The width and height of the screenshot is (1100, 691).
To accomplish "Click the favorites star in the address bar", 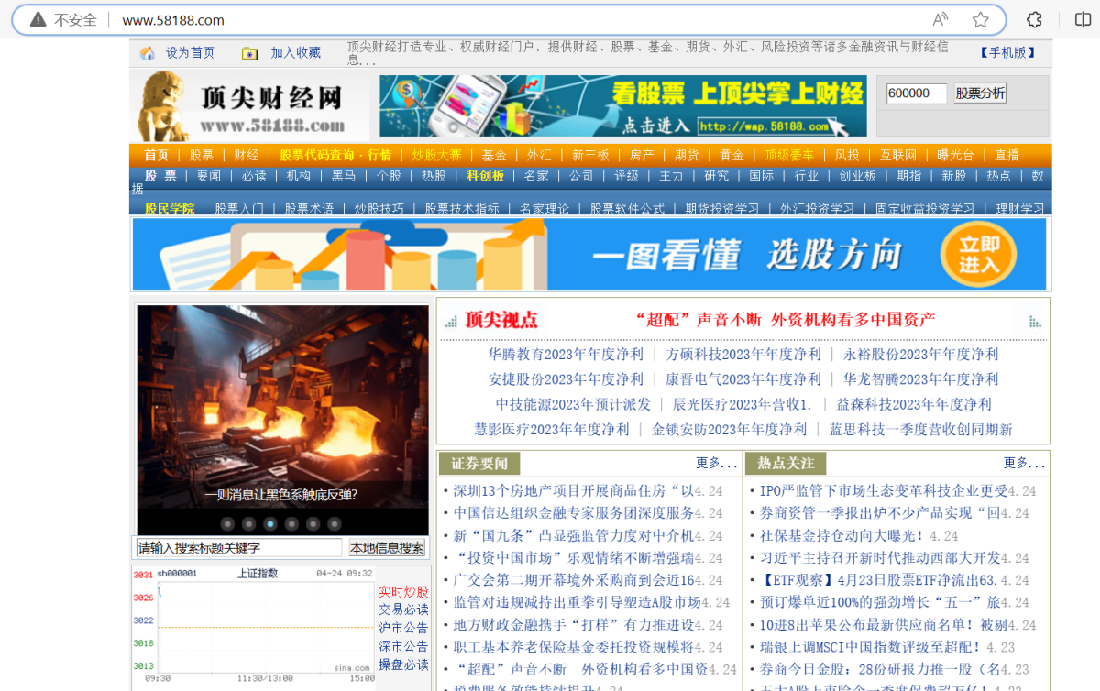I will tap(981, 19).
